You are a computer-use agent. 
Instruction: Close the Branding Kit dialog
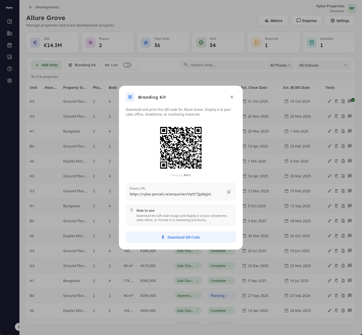point(232,97)
